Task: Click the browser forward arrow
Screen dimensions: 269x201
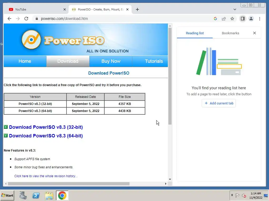Action: [x=18, y=19]
